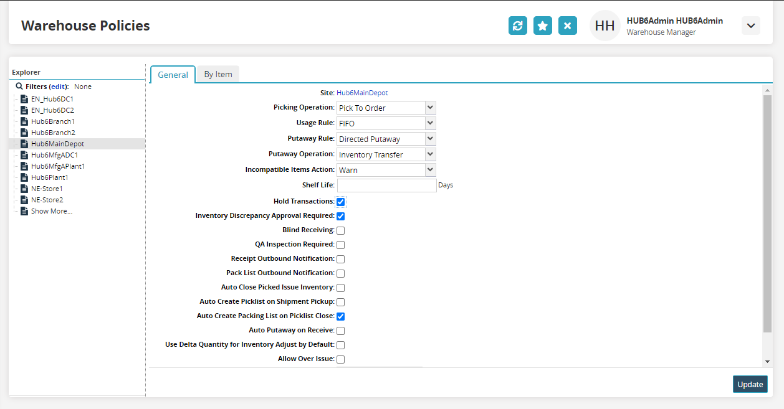Click the vertical scrollbar down arrow

pyautogui.click(x=767, y=362)
